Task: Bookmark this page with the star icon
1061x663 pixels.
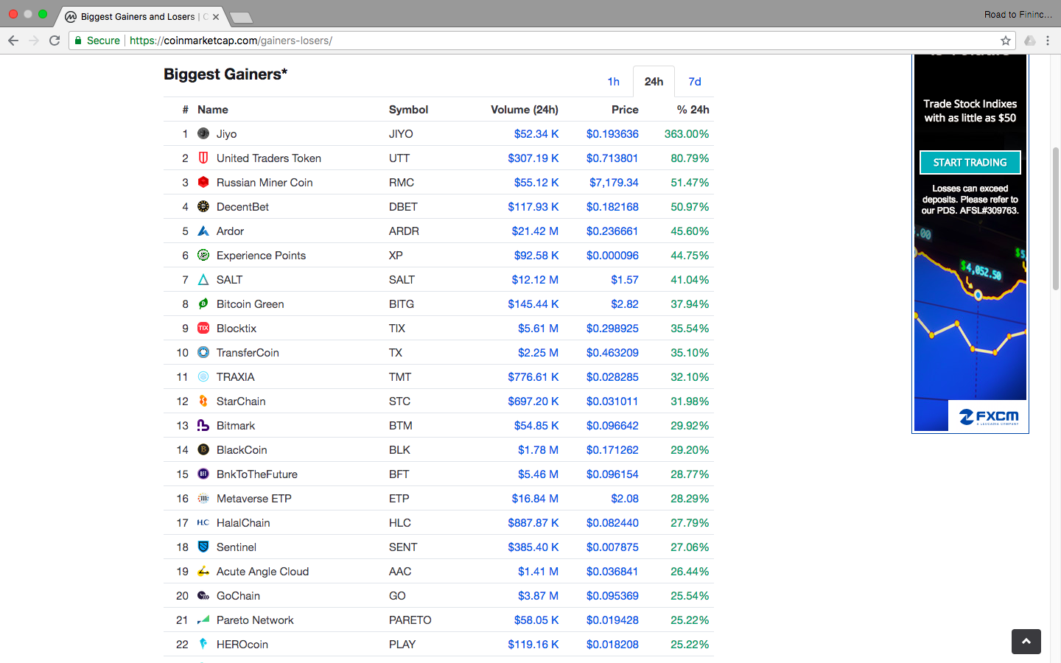Action: click(x=1005, y=41)
